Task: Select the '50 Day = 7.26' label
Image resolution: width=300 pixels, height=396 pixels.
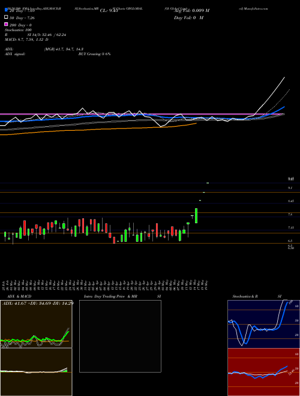Action: (22, 18)
